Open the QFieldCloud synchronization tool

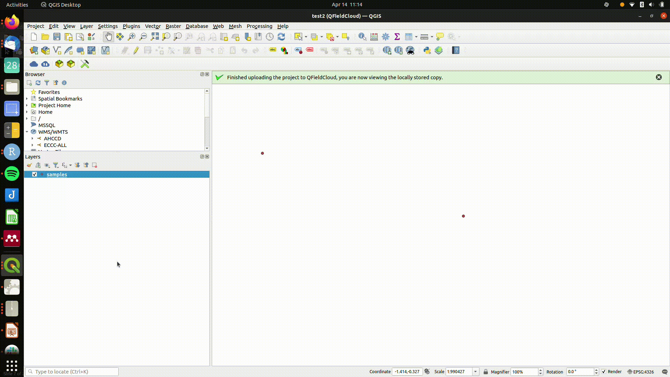(x=45, y=64)
